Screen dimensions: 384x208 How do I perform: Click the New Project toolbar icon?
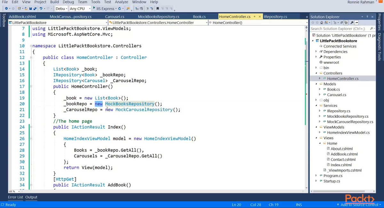tap(19, 9)
